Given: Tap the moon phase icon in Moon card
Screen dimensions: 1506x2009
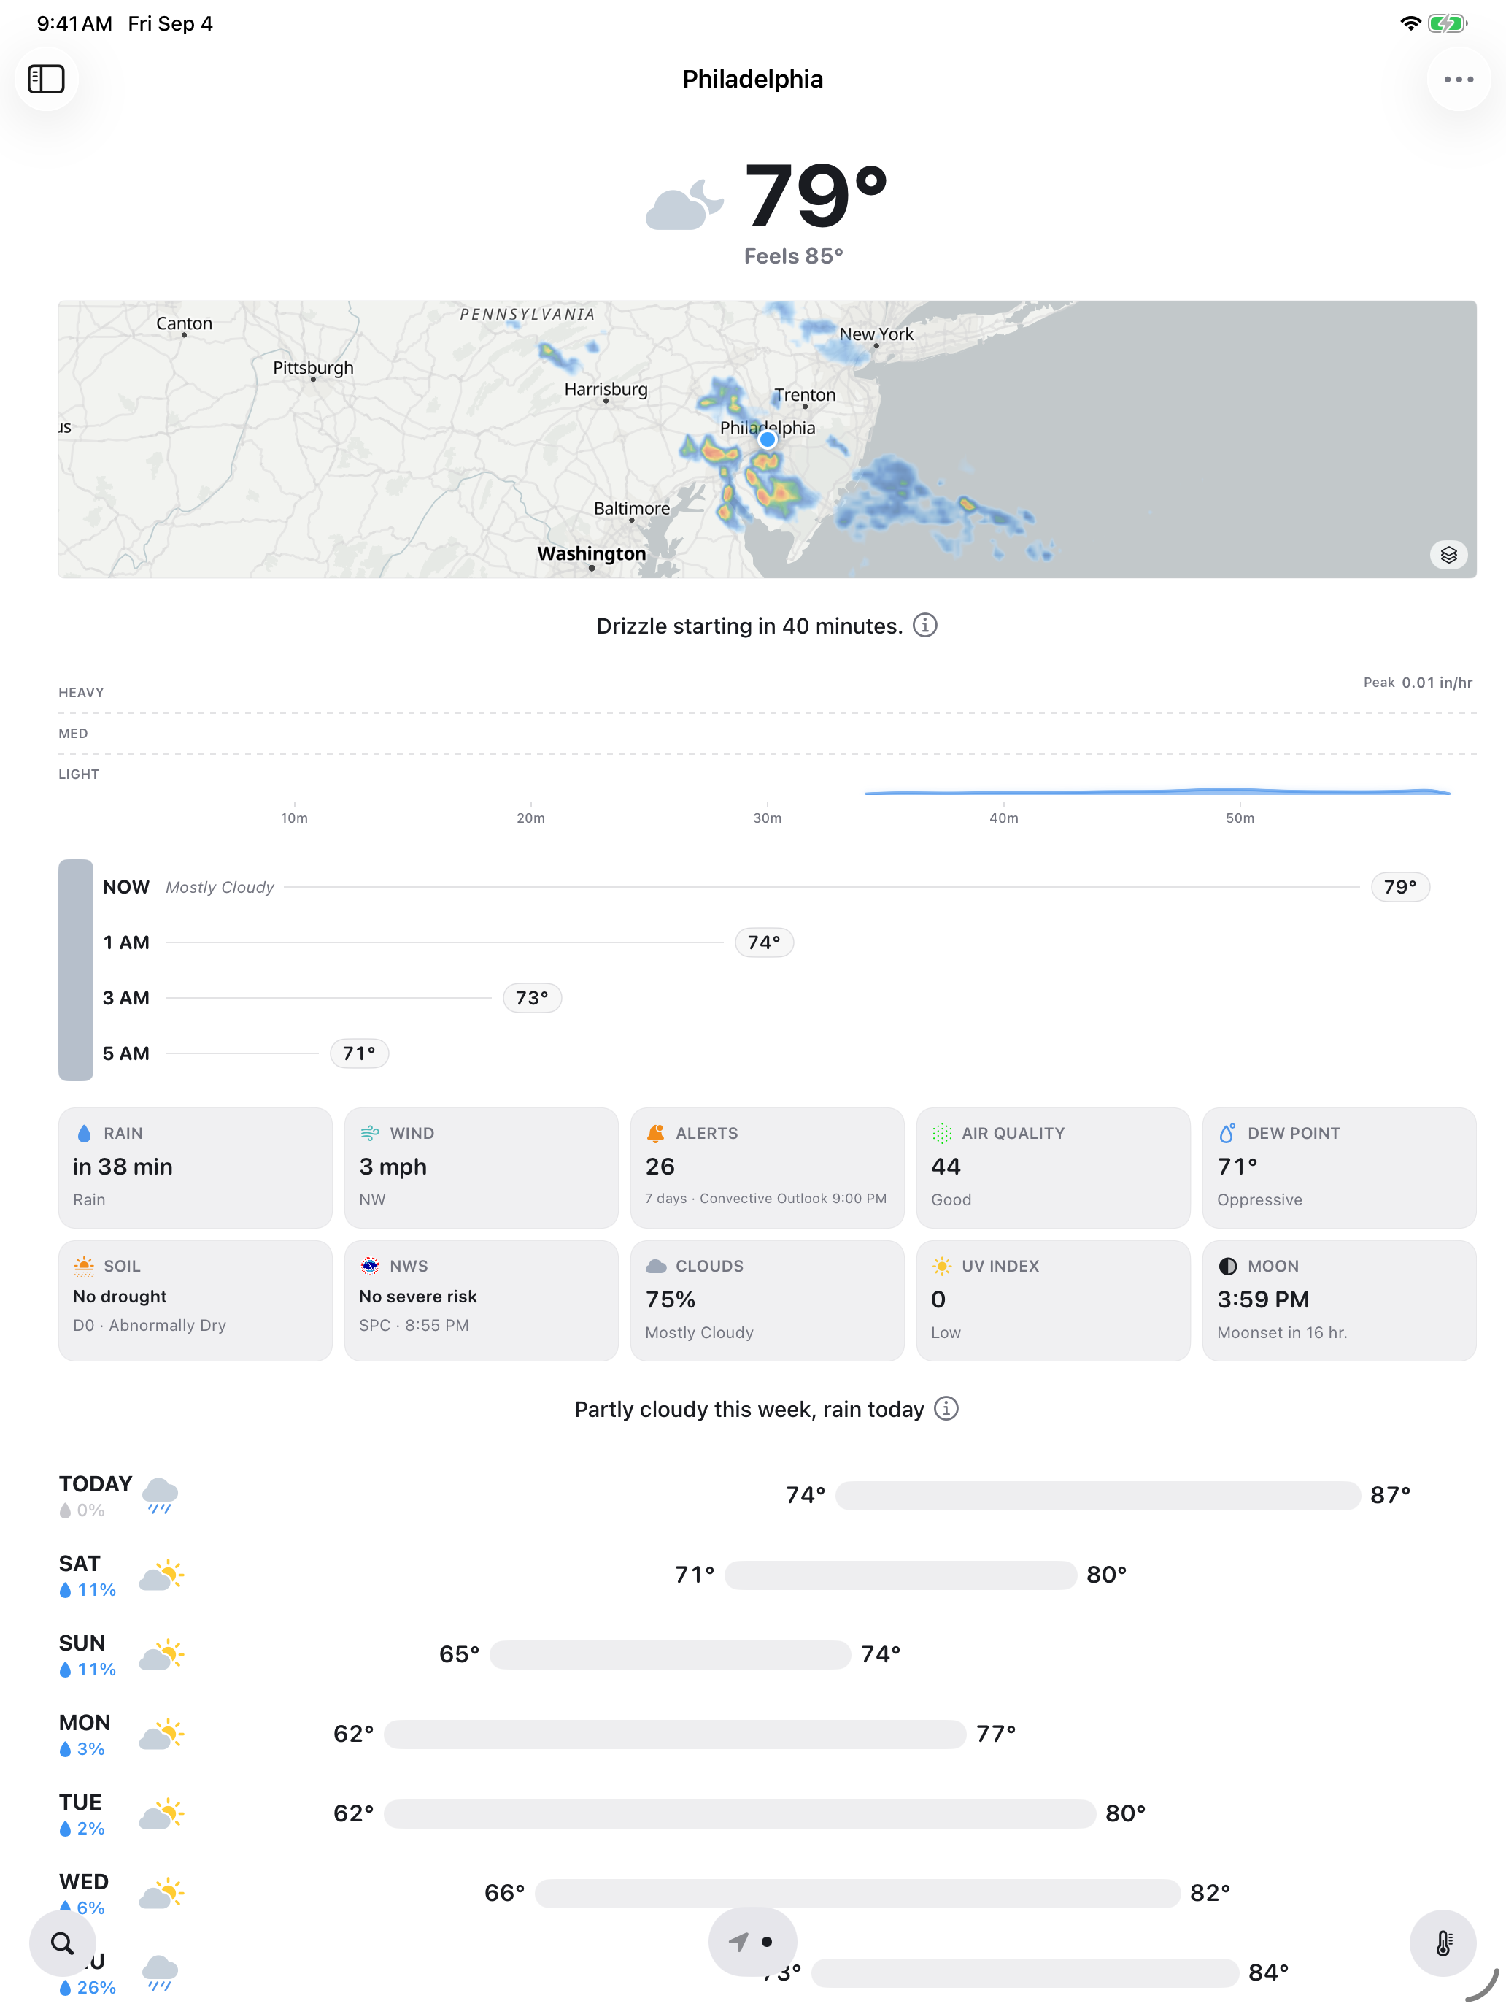Looking at the screenshot, I should pos(1227,1265).
